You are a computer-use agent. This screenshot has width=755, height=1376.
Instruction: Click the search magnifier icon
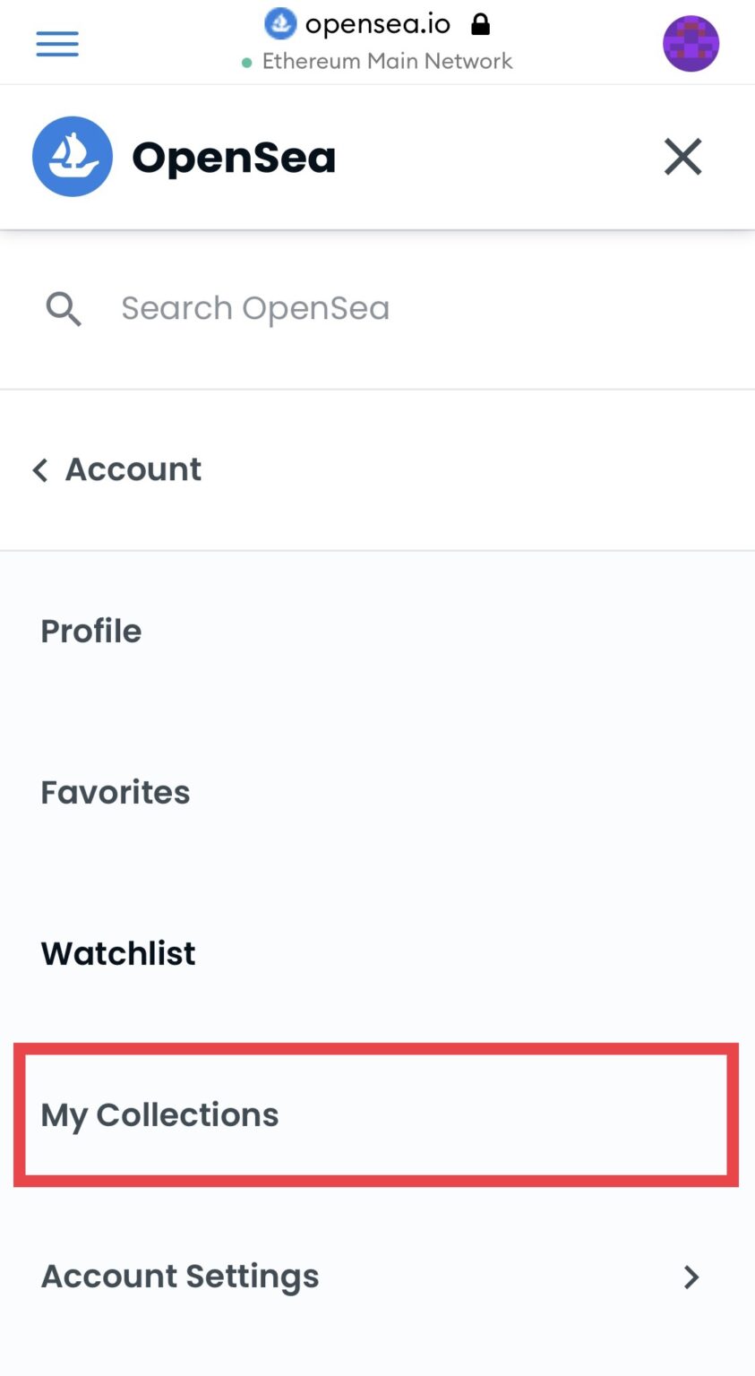(64, 309)
